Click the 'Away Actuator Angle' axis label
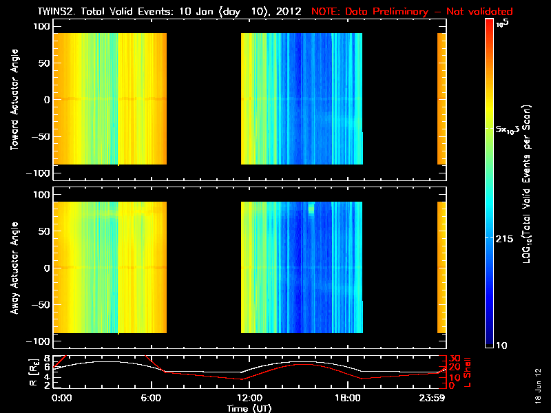This screenshot has height=413, width=551. tap(14, 268)
